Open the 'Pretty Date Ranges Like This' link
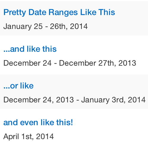The width and height of the screenshot is (148, 148). pos(59,12)
